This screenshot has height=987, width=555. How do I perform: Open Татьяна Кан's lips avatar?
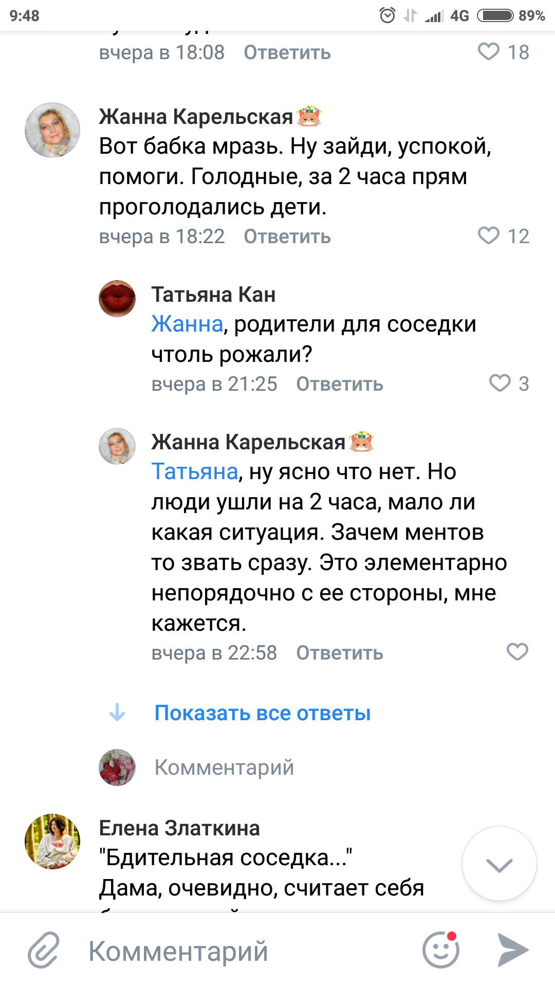(117, 299)
